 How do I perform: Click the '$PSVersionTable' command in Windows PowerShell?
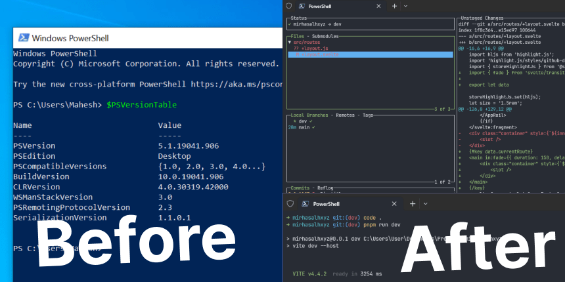[142, 105]
